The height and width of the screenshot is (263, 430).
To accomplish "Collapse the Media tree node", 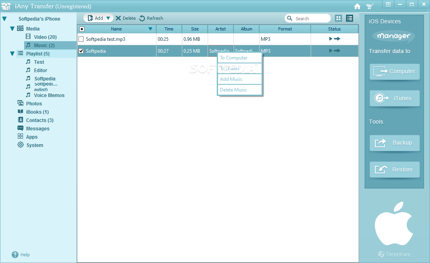I will pyautogui.click(x=12, y=29).
